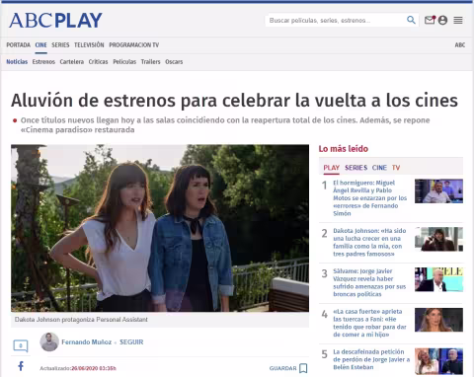474x377 pixels.
Task: Click Sálvame article thumbnail
Action: coord(438,279)
